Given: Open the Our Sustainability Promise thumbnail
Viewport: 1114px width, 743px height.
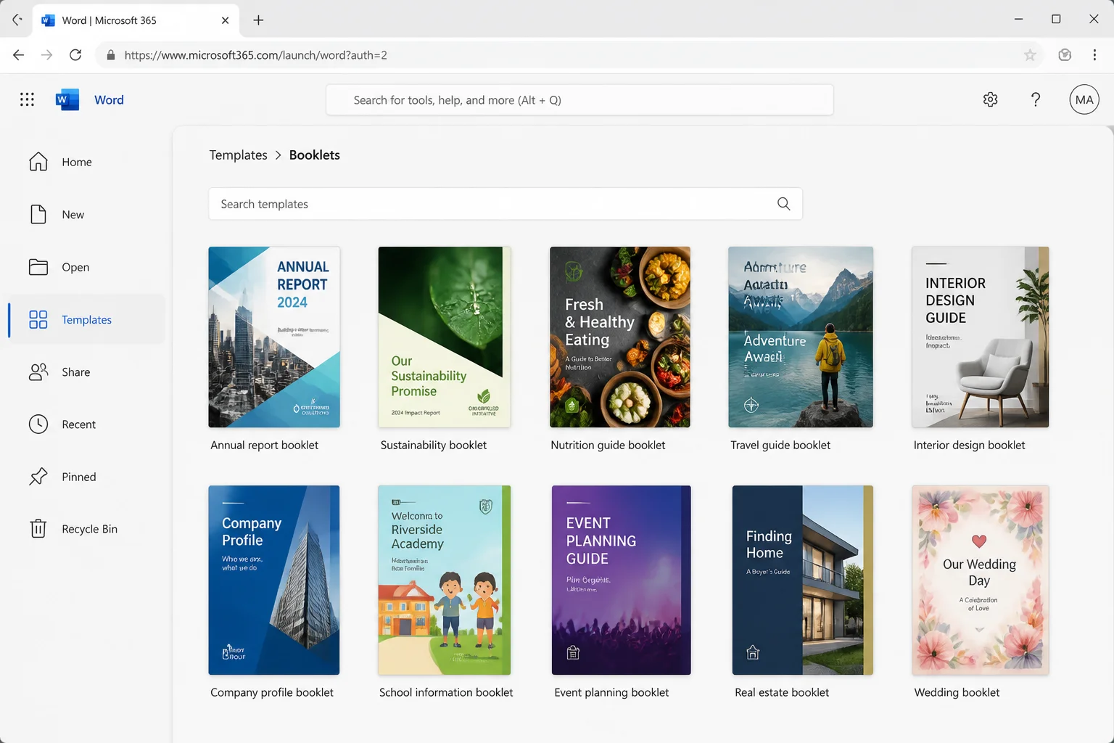Looking at the screenshot, I should (x=445, y=337).
